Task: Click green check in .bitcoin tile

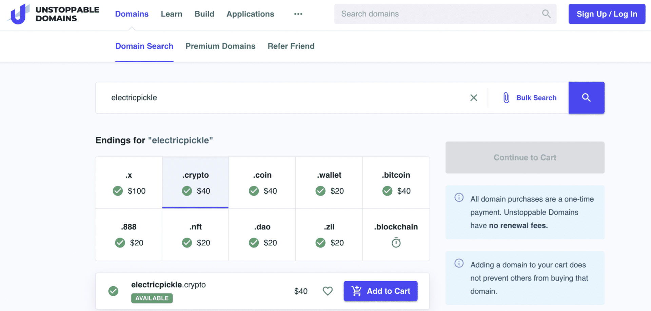Action: [388, 191]
